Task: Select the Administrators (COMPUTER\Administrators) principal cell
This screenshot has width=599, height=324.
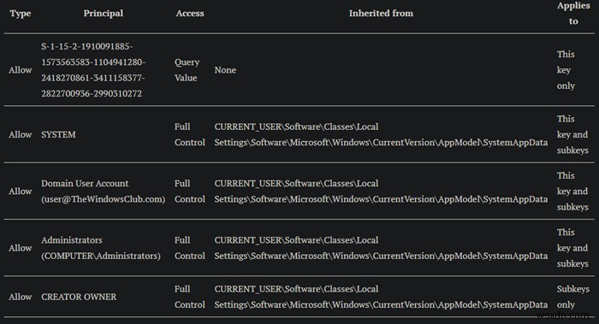Action: pyautogui.click(x=101, y=248)
